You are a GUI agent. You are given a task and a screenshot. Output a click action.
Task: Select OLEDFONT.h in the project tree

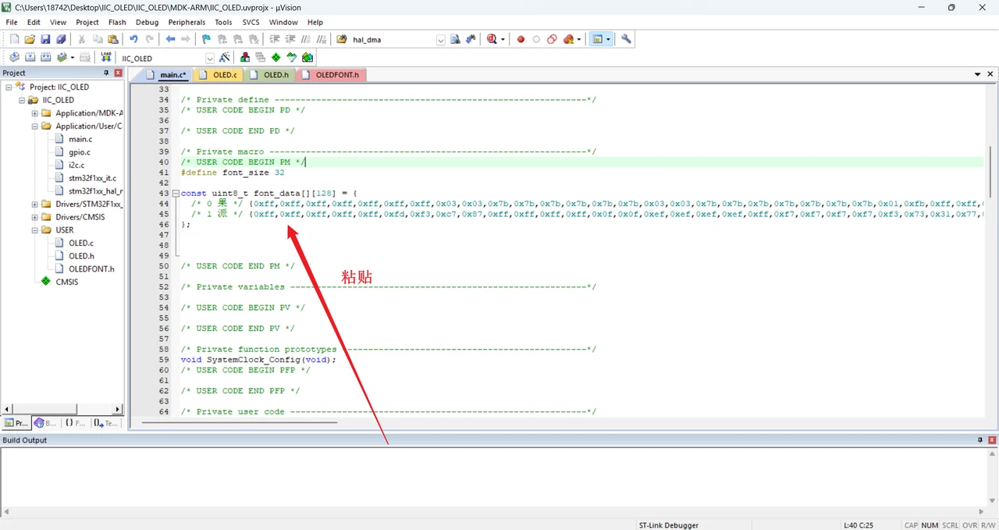[91, 269]
